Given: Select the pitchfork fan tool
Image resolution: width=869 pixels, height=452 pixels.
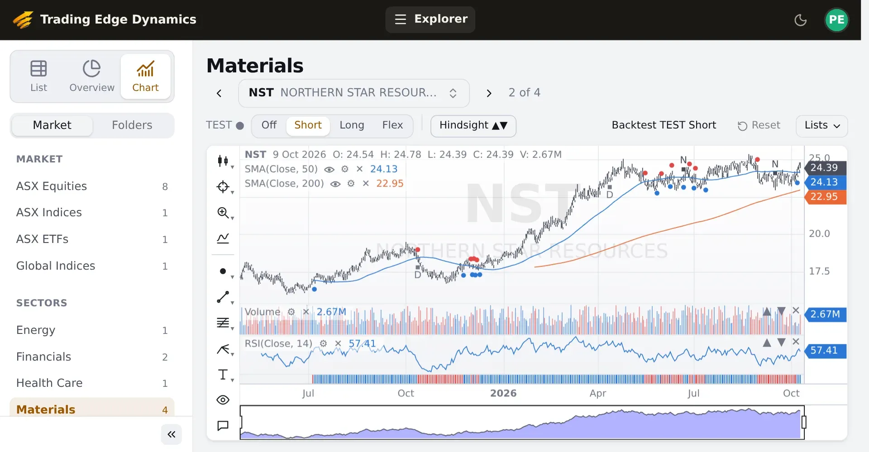Looking at the screenshot, I should (x=223, y=349).
